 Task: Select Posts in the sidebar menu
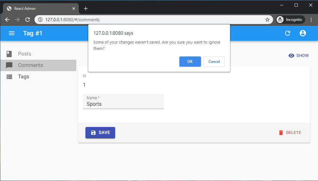(25, 54)
